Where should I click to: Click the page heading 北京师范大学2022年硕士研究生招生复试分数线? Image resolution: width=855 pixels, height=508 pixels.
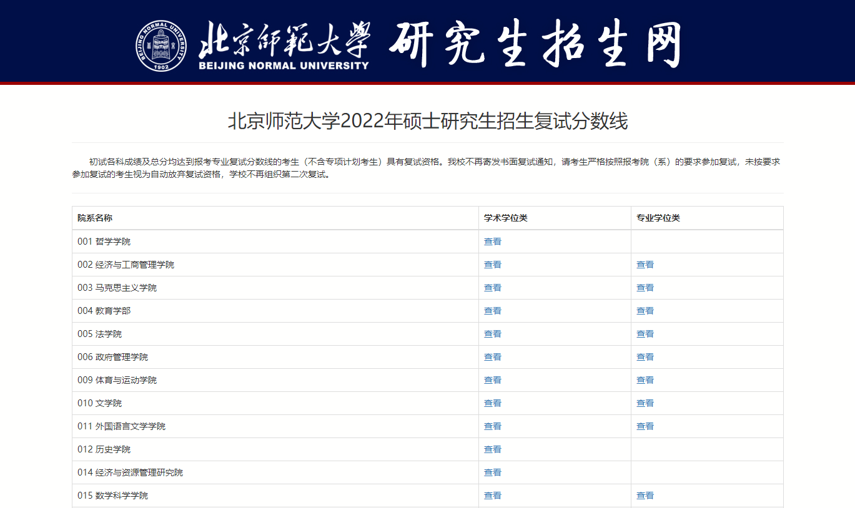427,121
